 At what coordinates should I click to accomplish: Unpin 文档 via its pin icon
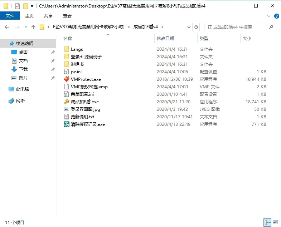[x=53, y=61]
